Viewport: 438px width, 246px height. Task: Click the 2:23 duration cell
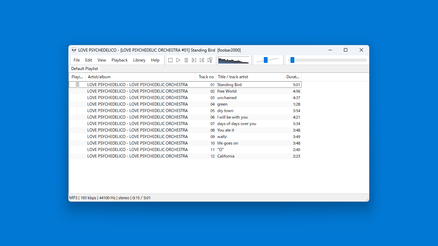tap(296, 156)
